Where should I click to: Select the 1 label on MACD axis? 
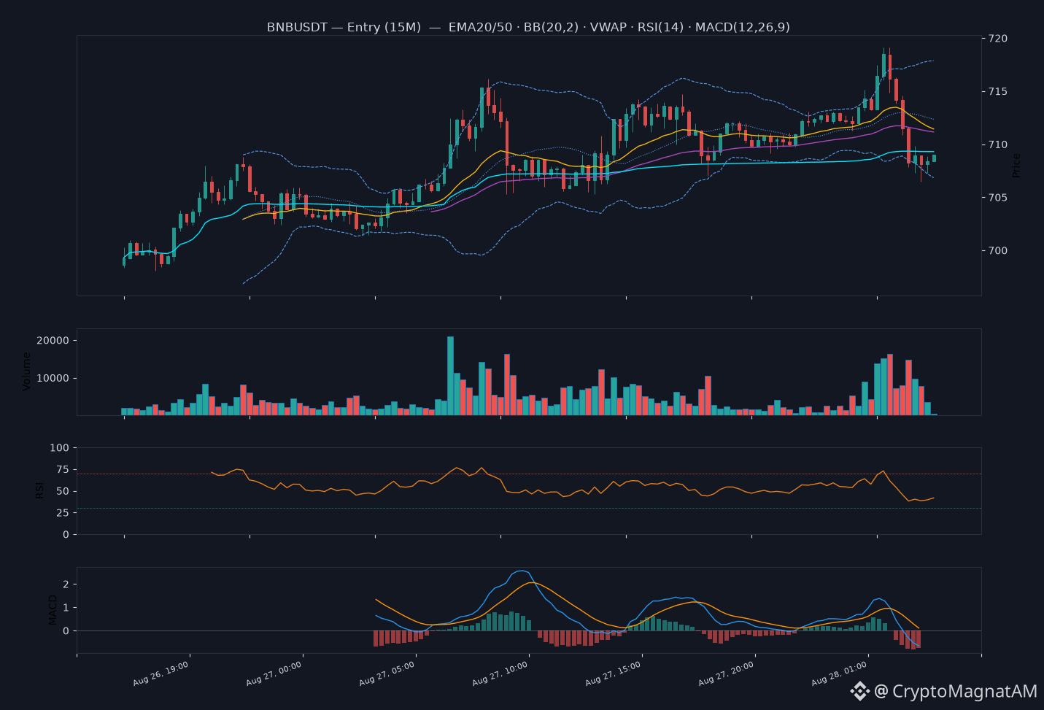point(66,608)
